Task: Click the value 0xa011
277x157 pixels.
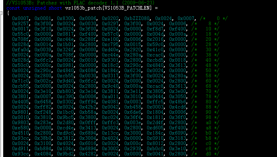Action: (x=110, y=97)
